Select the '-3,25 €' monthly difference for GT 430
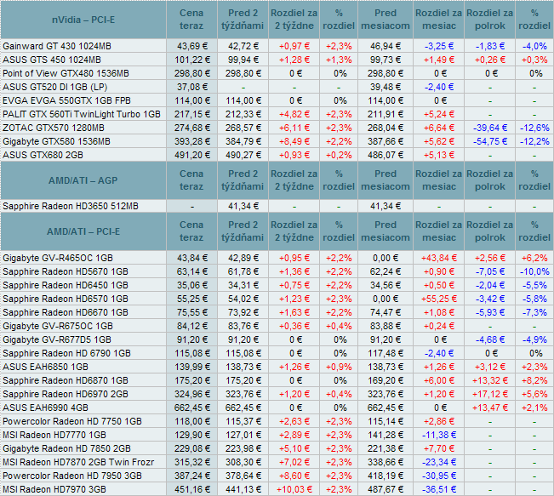This screenshot has height=496, width=554. pos(439,46)
